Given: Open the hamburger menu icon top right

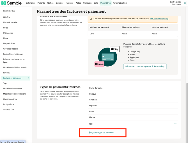Looking at the screenshot, I should click(185, 3).
